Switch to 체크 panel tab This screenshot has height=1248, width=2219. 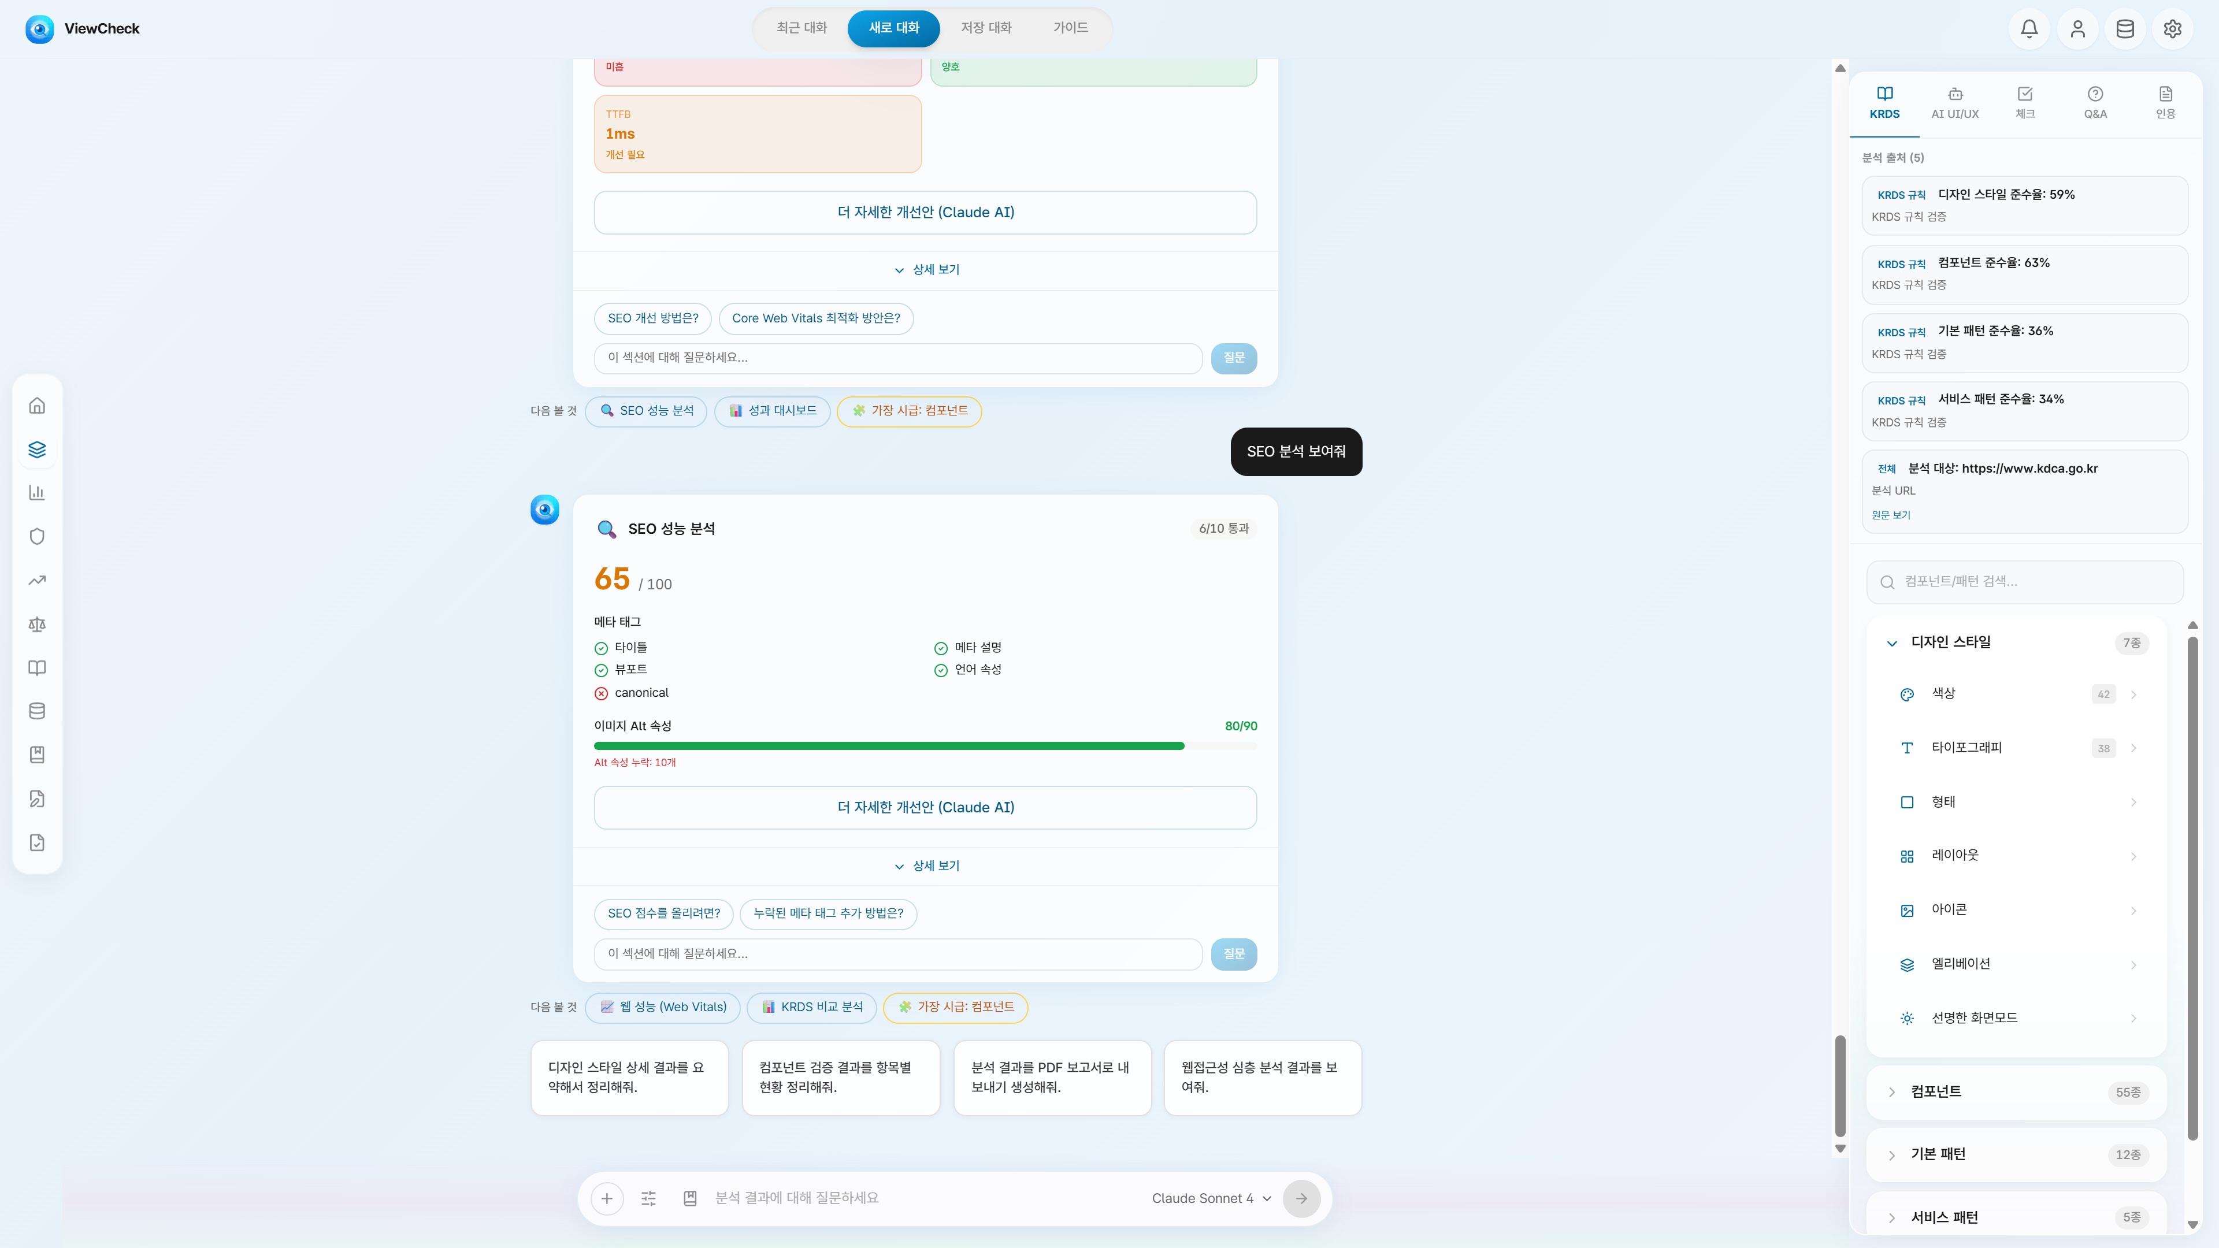(x=2025, y=102)
